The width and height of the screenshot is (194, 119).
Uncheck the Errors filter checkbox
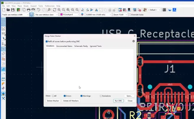pos(65,96)
